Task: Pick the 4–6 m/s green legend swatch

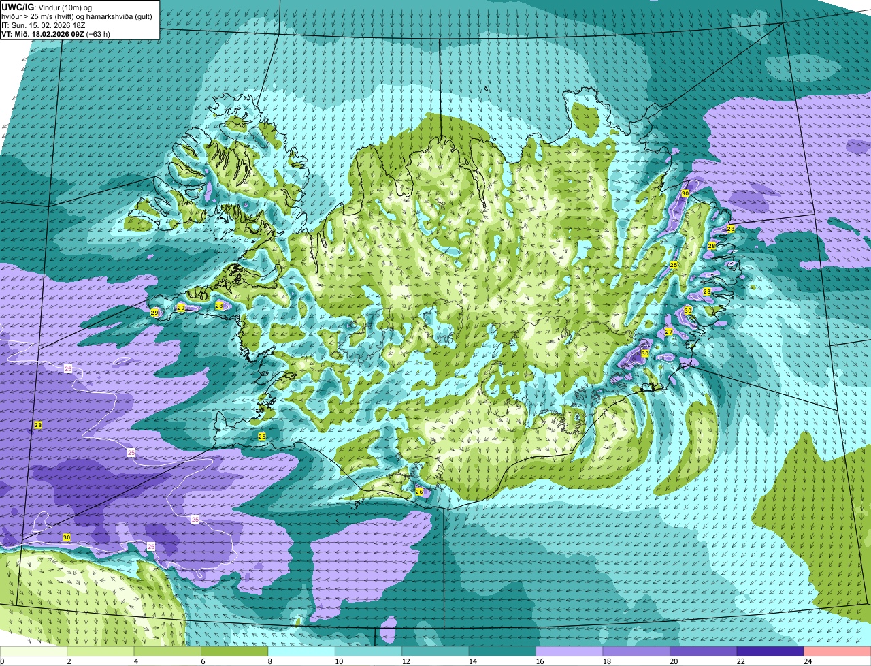Action: 168,652
